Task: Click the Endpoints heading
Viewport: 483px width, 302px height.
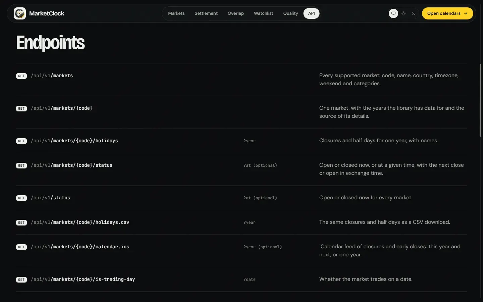Action: pyautogui.click(x=50, y=43)
